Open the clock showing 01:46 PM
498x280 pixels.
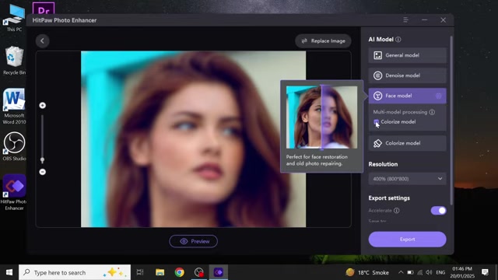click(x=462, y=272)
